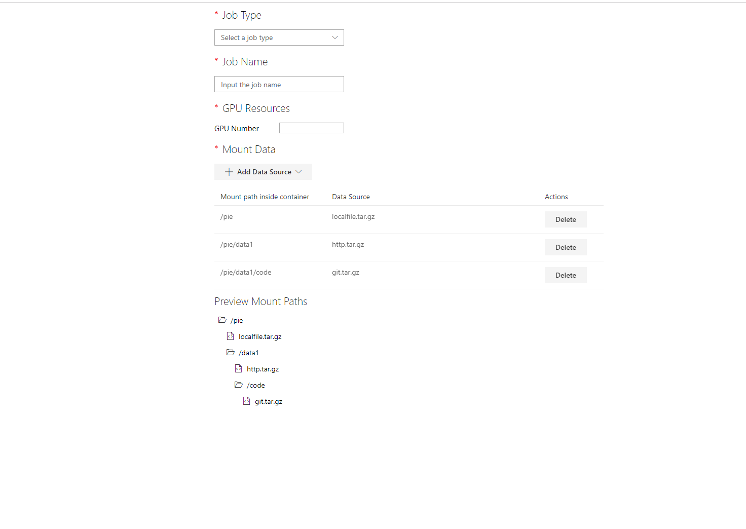Click the file icon beside http.tar.gz
The width and height of the screenshot is (746, 529).
tap(238, 368)
